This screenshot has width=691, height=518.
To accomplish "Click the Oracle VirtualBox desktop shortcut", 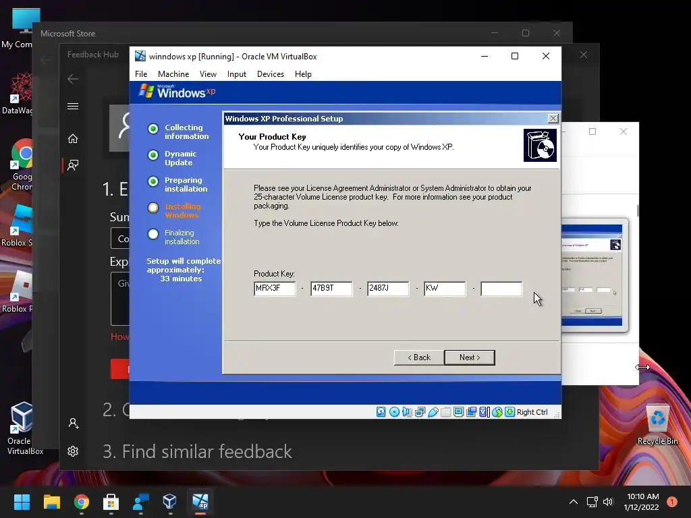I will click(x=22, y=428).
